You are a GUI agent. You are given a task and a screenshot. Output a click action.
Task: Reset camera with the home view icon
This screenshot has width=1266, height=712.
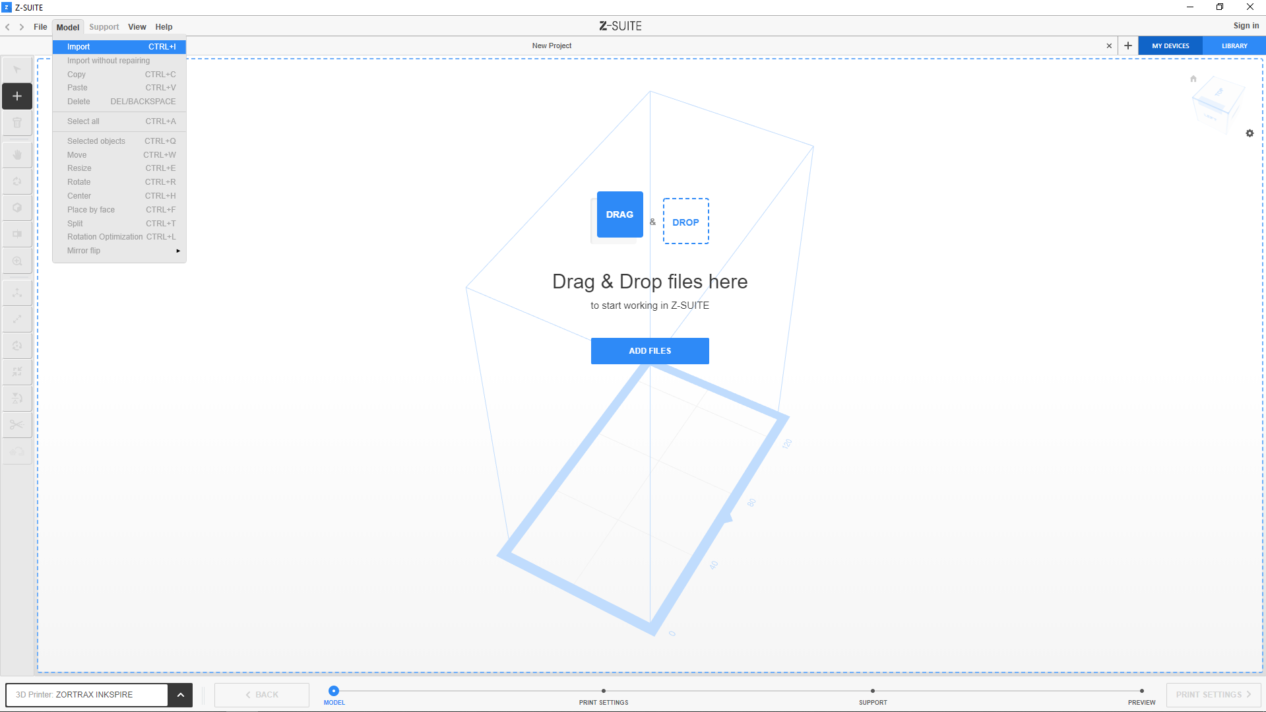coord(1193,79)
